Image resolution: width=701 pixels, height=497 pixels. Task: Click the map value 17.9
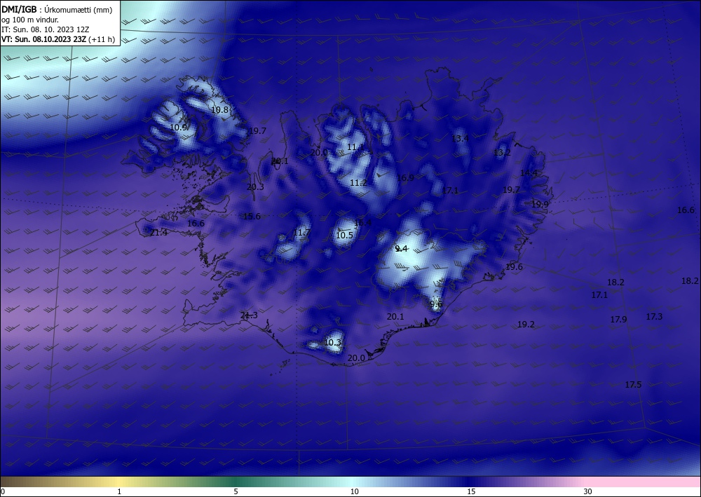click(618, 320)
